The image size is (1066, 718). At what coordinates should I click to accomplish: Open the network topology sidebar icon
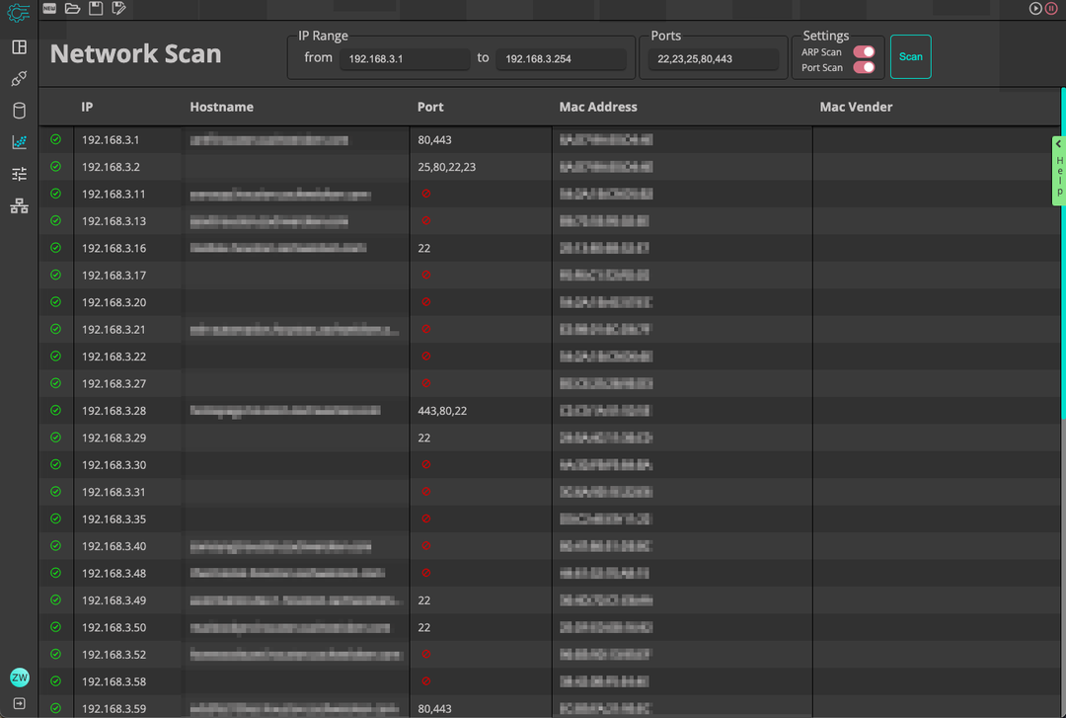click(19, 206)
